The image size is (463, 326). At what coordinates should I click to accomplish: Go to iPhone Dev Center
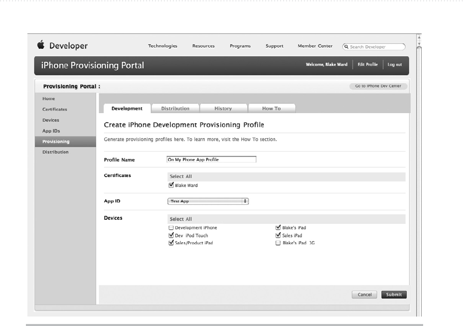[x=378, y=86]
